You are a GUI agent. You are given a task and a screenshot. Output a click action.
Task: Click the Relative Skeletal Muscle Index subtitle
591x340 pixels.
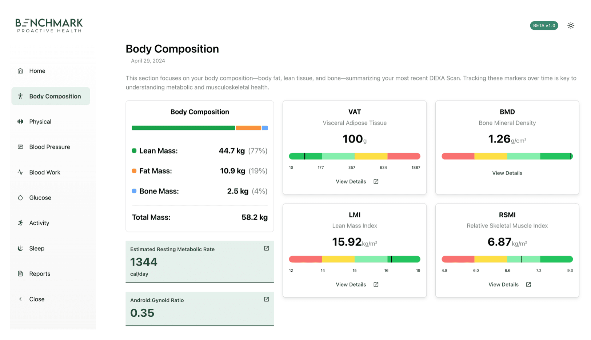point(507,226)
